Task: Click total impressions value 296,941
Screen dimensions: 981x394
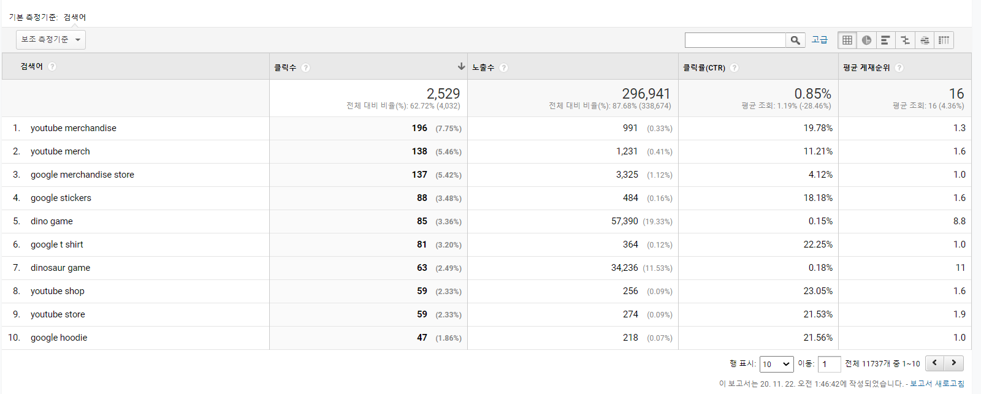Action: click(646, 94)
